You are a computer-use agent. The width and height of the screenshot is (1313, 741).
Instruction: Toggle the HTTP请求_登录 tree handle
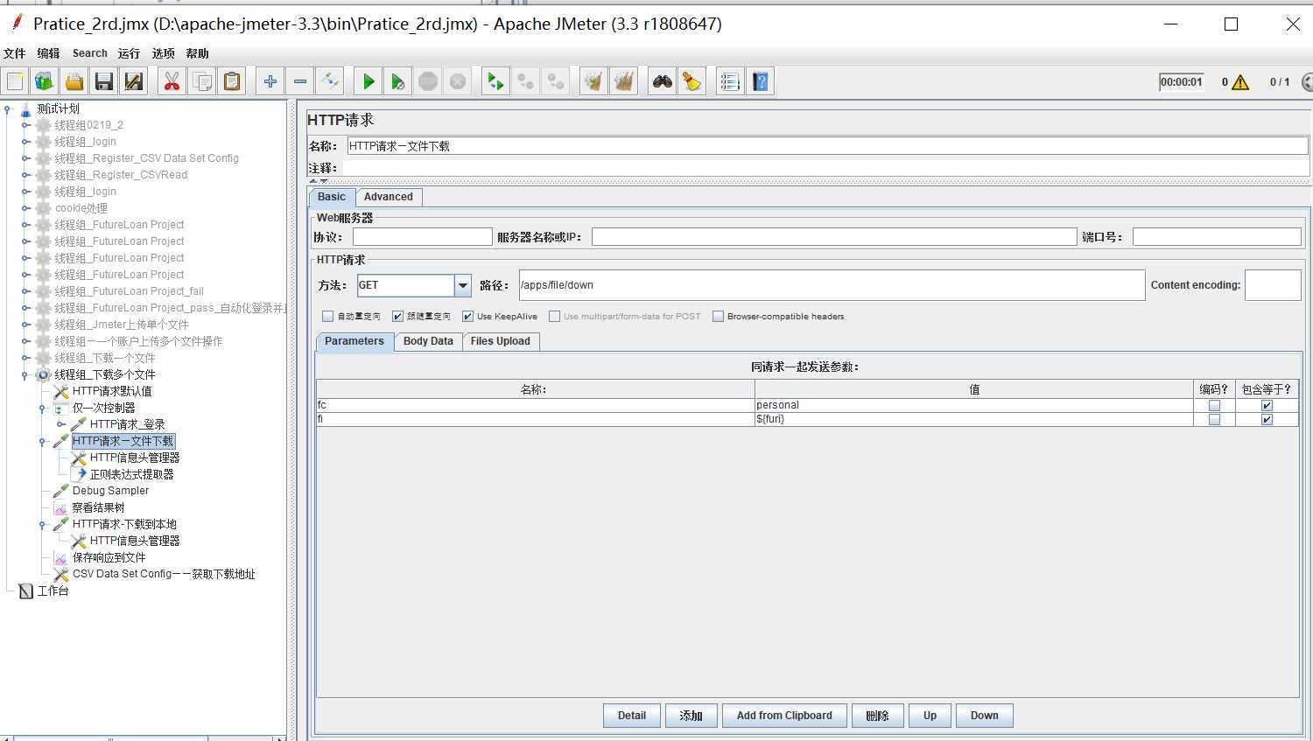[60, 424]
